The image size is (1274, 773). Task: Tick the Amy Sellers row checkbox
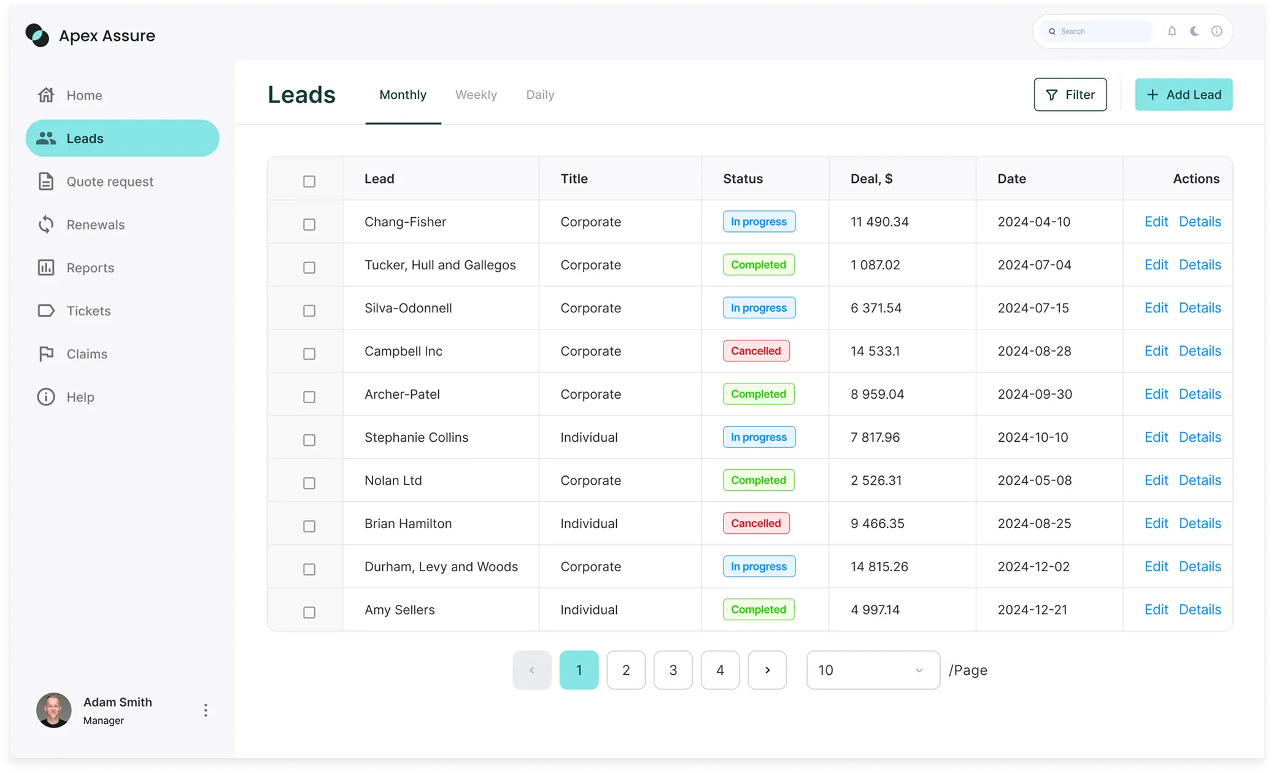pos(309,612)
